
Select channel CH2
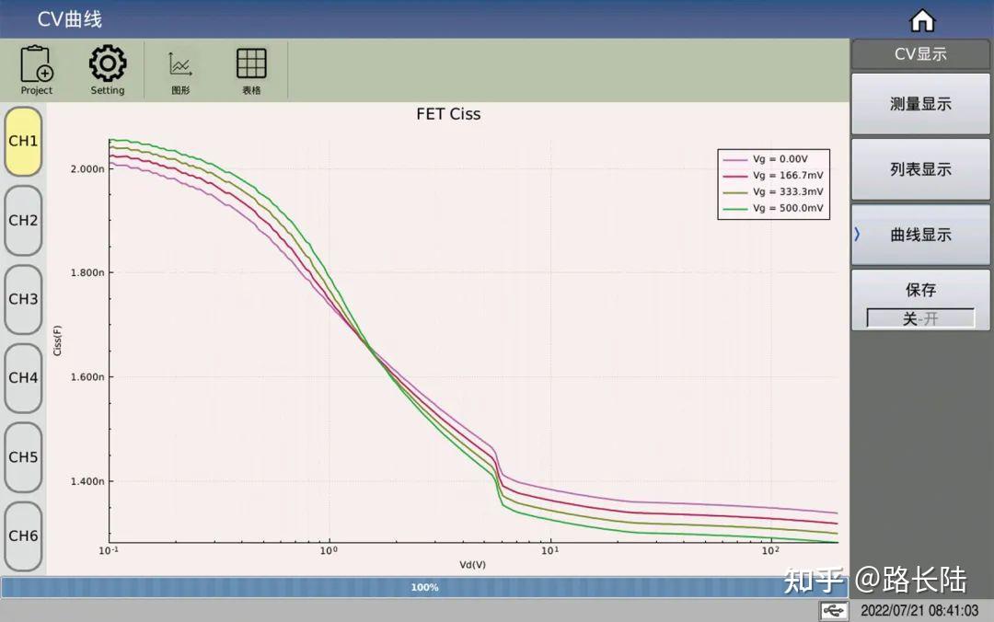(x=23, y=220)
